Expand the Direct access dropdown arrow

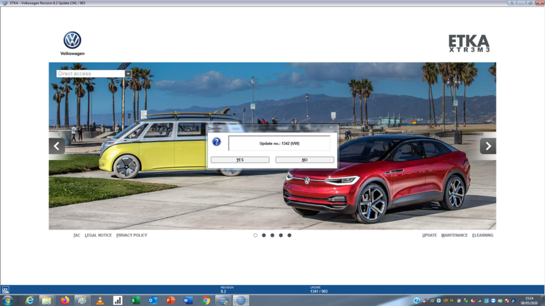pos(128,74)
